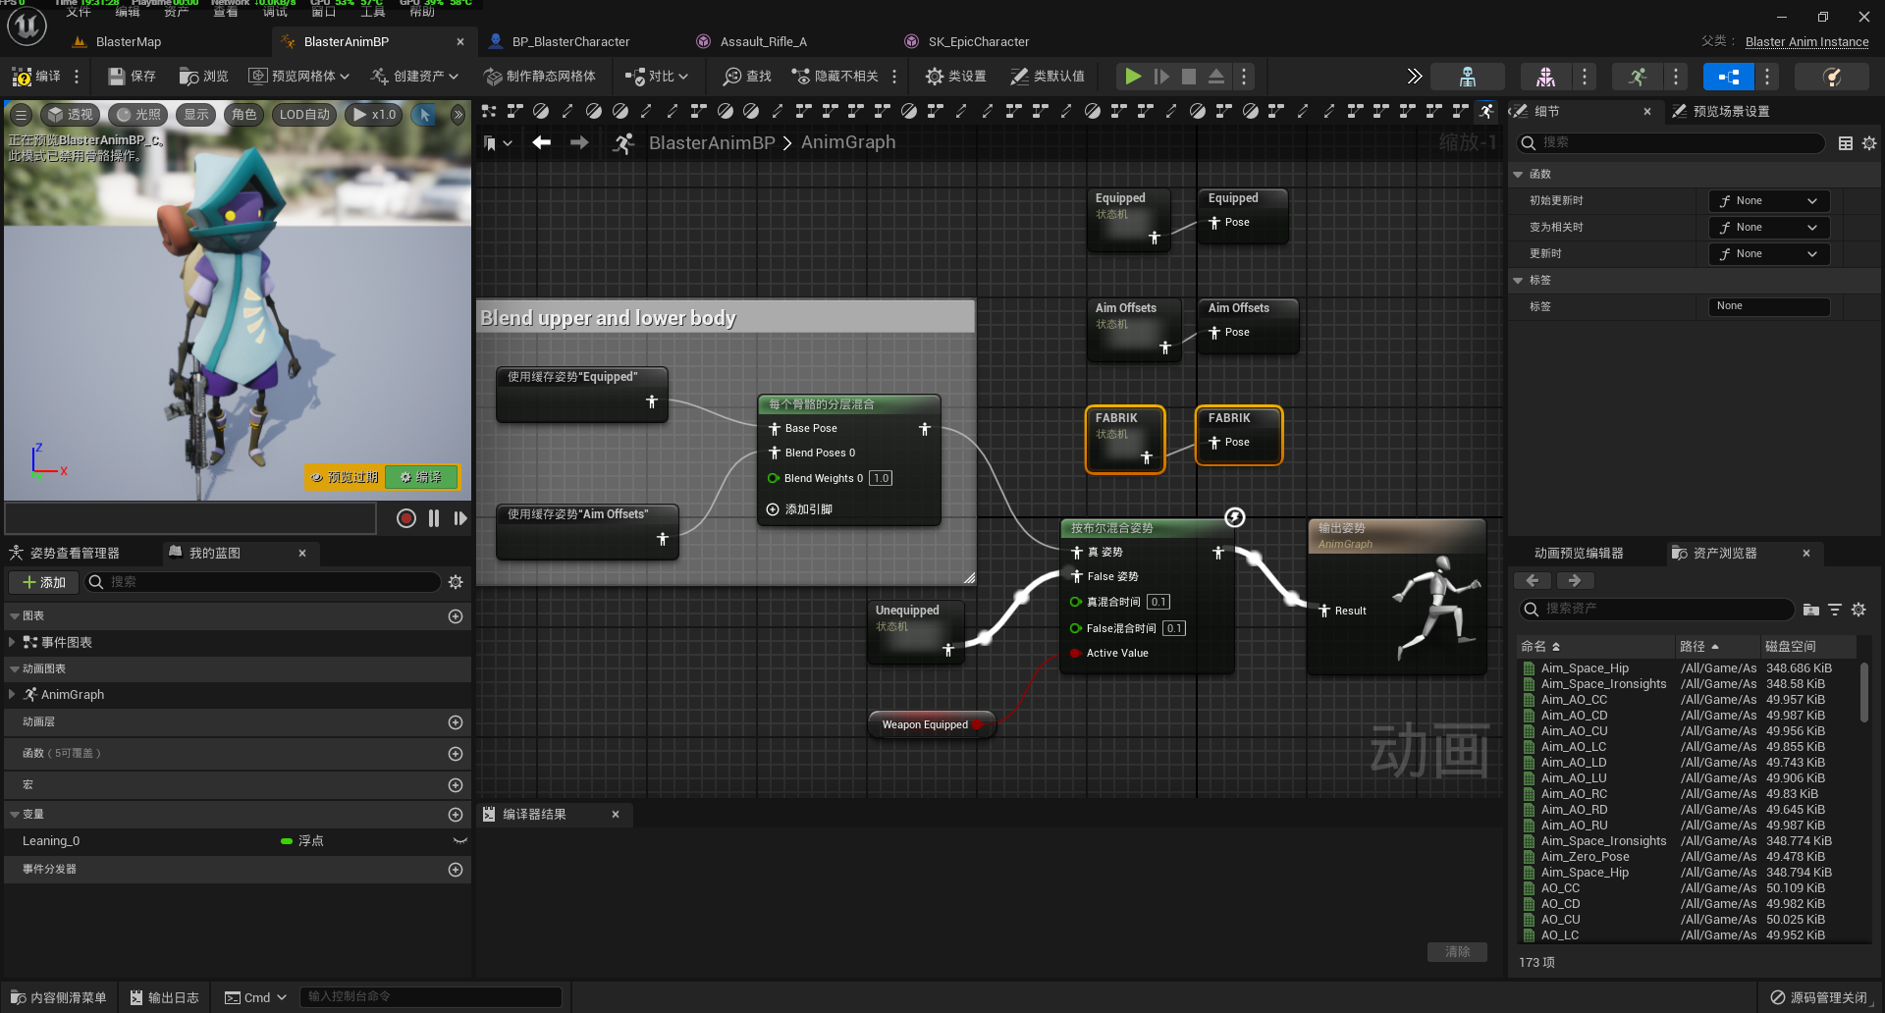Start Play simulation with the green arrow
1885x1013 pixels.
[x=1133, y=76]
